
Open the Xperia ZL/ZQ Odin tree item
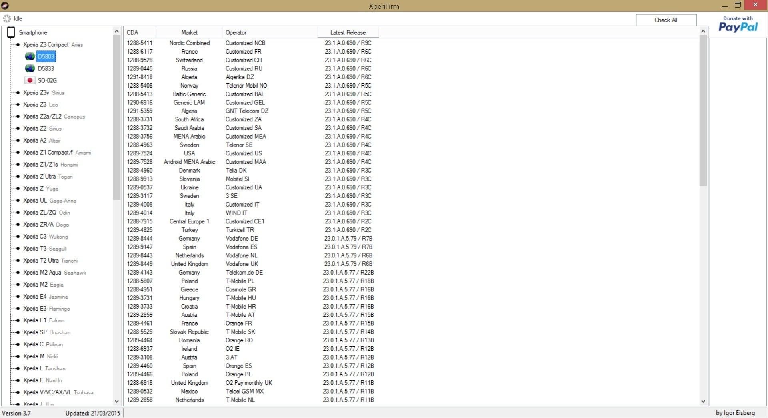46,212
